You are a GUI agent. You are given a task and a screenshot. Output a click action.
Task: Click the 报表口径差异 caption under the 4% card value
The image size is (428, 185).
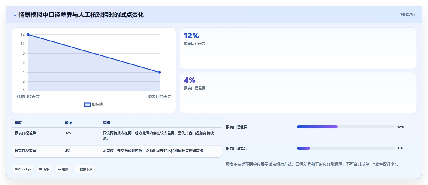point(194,88)
